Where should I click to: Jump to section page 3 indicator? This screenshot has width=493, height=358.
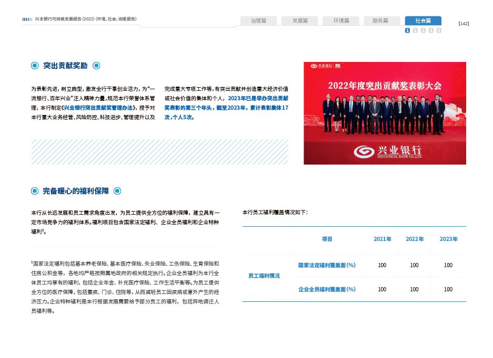(423, 30)
